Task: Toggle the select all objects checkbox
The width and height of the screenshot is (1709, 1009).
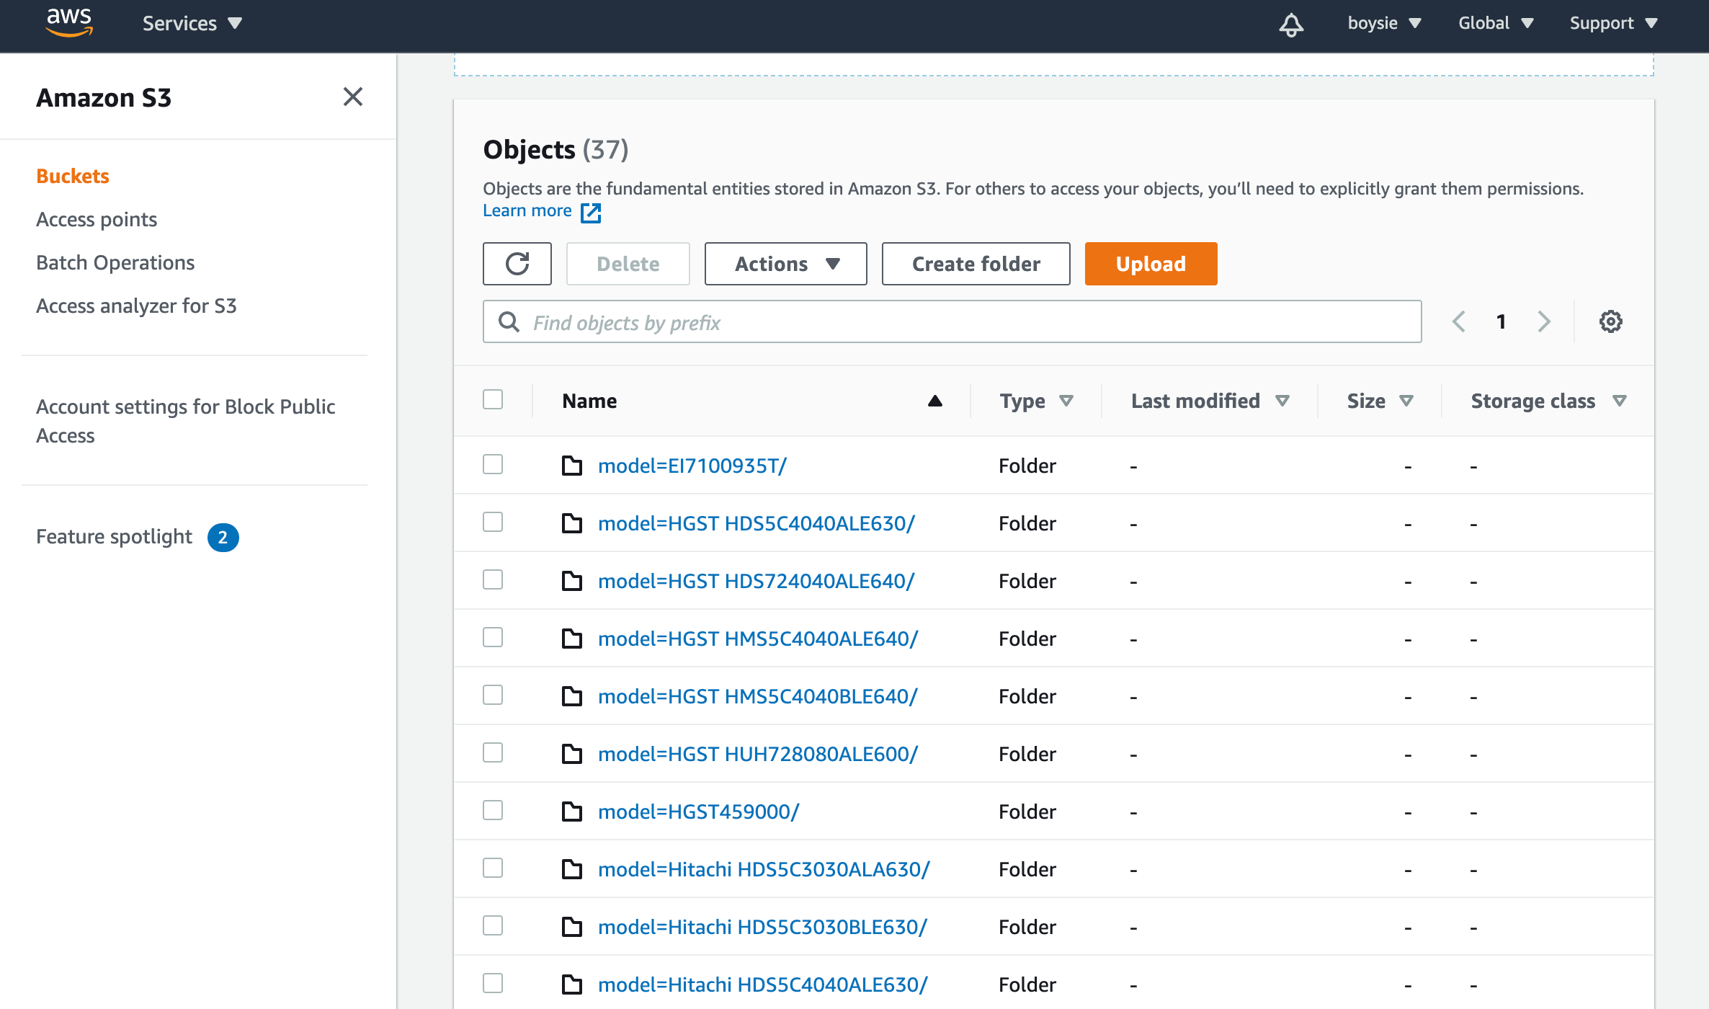Action: coord(493,399)
